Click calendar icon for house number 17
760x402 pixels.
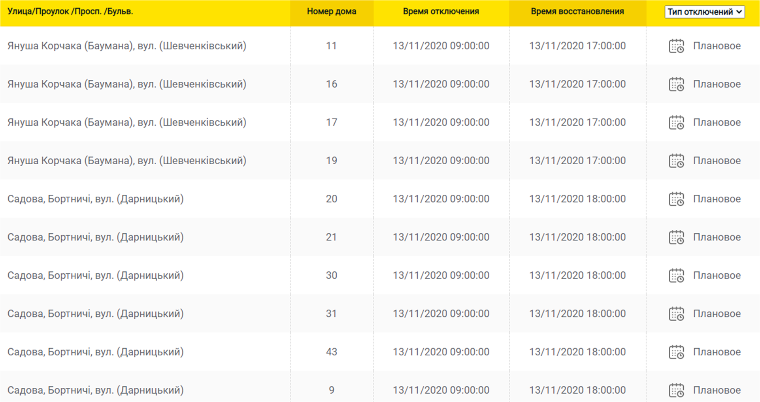676,123
